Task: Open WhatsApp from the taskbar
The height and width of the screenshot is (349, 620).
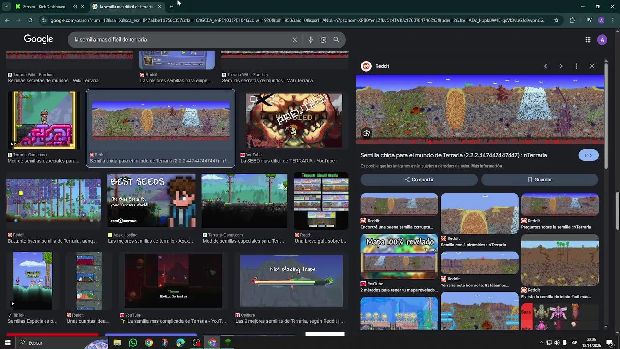Action: coord(133,343)
